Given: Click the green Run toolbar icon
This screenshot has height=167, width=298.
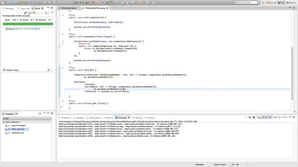Looking at the screenshot, I should coord(81,3).
